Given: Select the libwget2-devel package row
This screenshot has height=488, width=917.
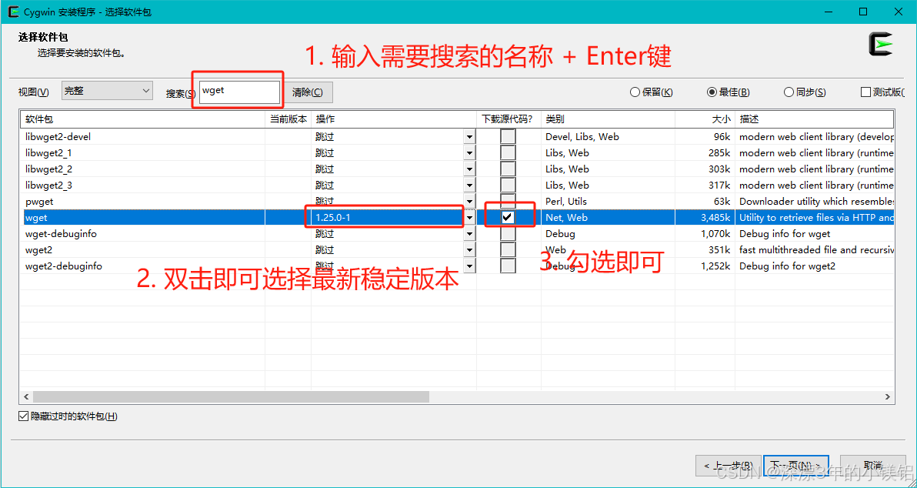Looking at the screenshot, I should click(458, 137).
